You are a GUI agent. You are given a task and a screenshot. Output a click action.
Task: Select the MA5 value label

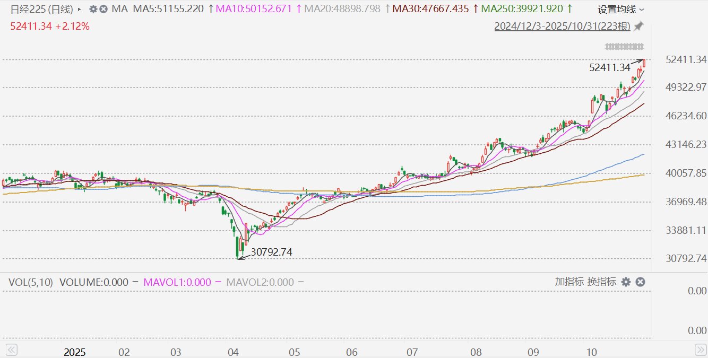click(x=169, y=9)
